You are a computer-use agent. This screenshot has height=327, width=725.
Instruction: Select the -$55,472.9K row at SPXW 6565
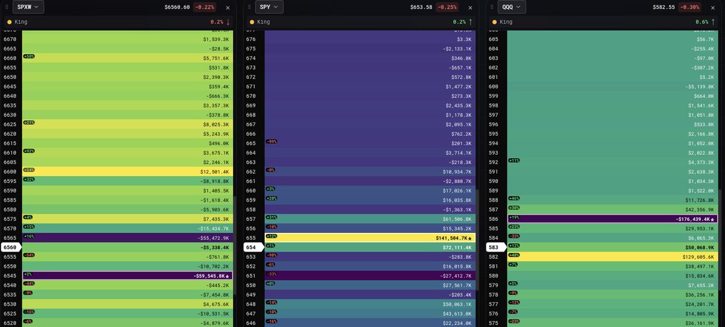[127, 238]
